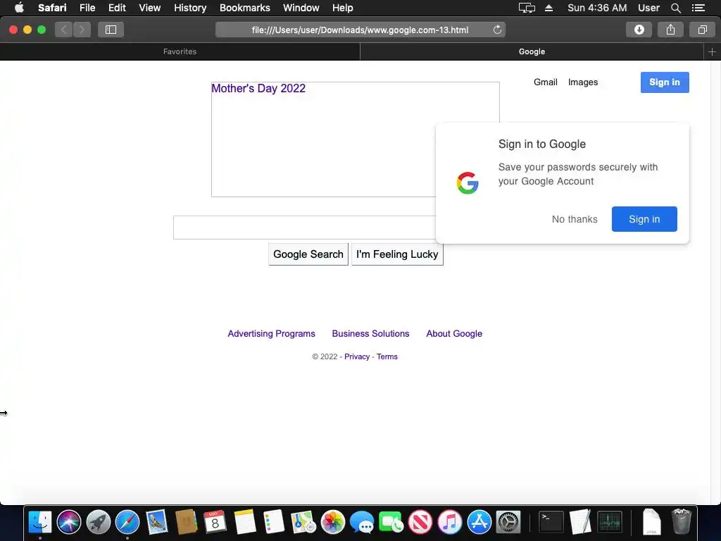Click the Safari compass icon in the Dock
This screenshot has width=721, height=541.
tap(127, 522)
